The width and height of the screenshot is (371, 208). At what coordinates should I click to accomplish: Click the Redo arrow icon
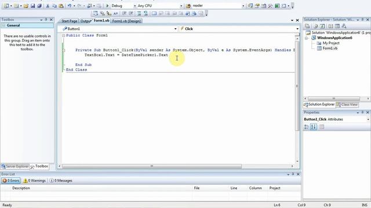point(79,6)
